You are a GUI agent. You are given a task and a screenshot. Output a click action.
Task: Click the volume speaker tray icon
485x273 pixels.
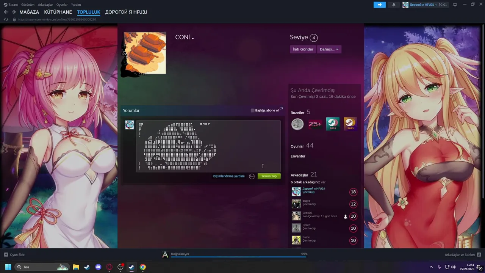454,267
